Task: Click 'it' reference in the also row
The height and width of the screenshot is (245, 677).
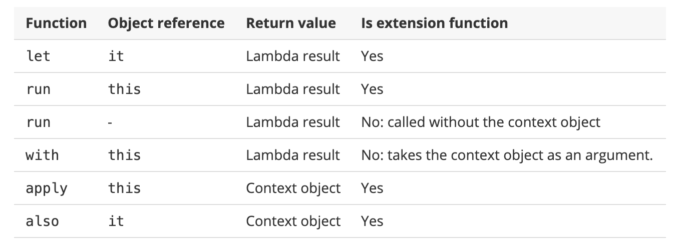Action: [116, 221]
